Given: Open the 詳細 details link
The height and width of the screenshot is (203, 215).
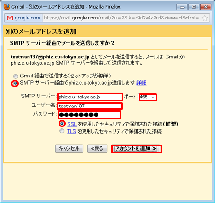Looking at the screenshot, I should pos(141,83).
